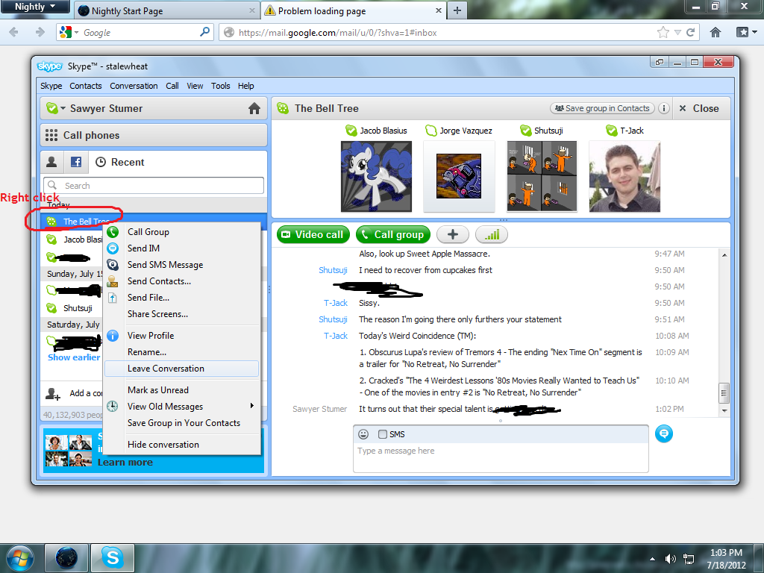Click the Add a contact icon
764x573 pixels.
coord(53,394)
